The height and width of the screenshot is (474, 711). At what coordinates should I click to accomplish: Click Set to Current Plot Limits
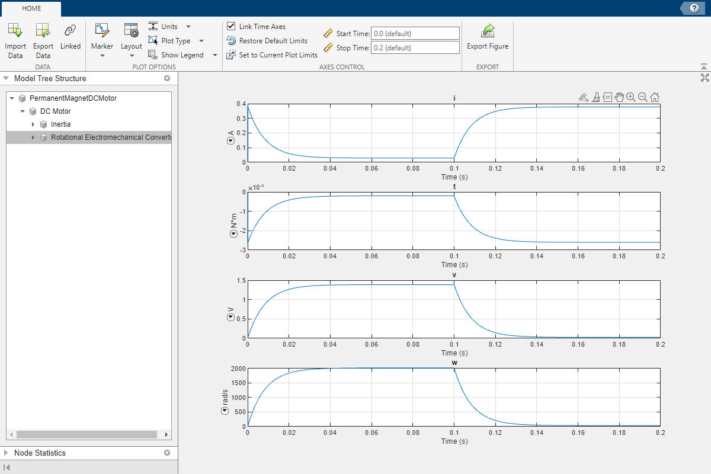pos(278,55)
